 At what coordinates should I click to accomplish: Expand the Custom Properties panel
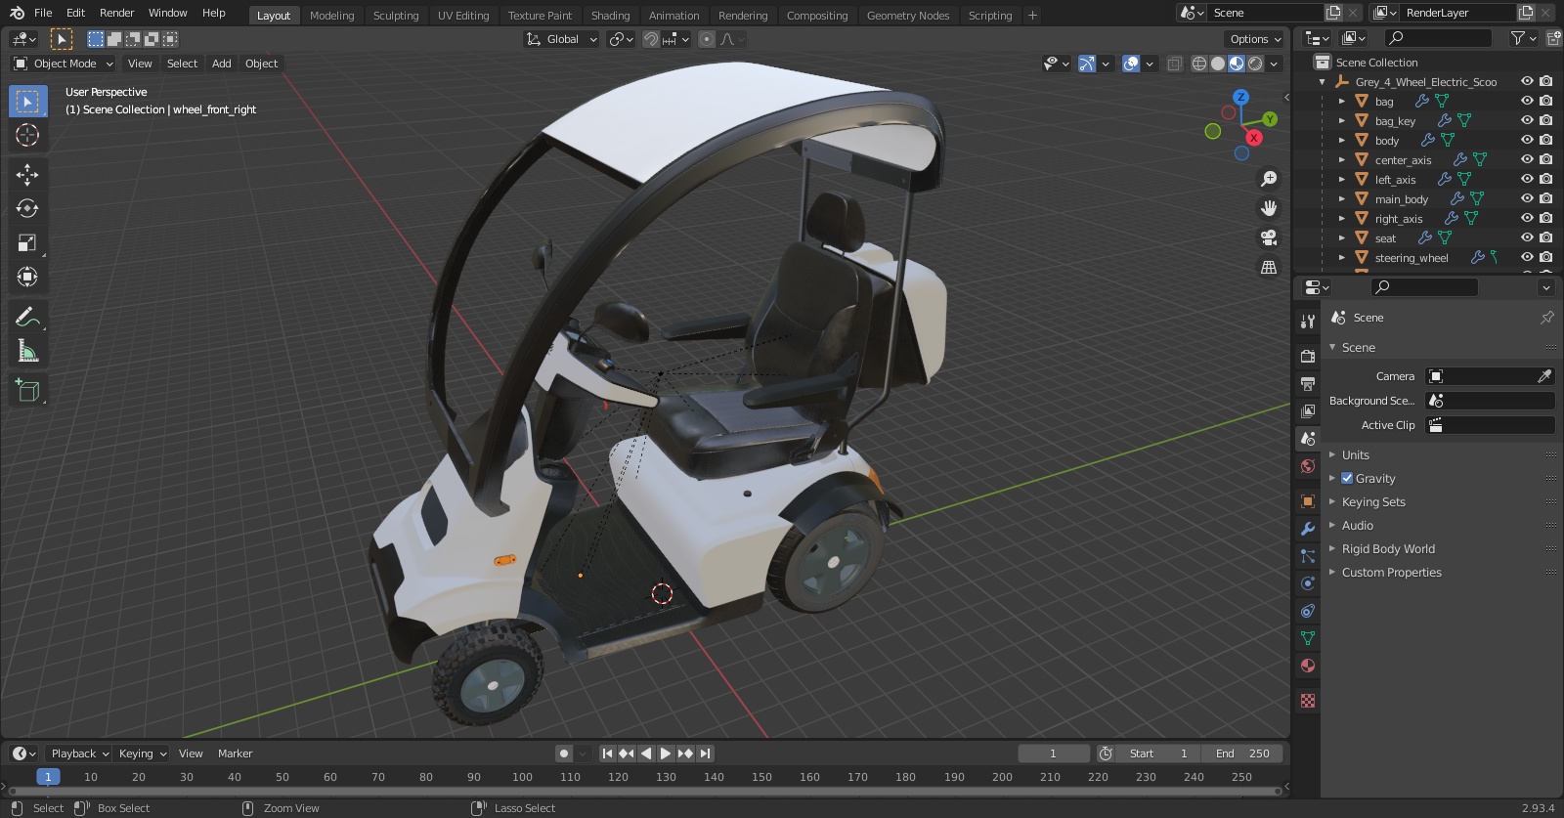[x=1391, y=572]
